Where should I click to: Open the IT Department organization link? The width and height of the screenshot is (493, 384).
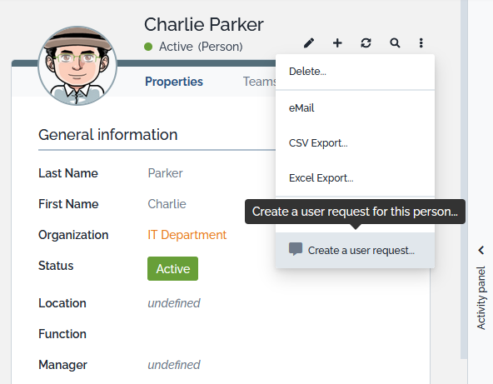click(187, 235)
